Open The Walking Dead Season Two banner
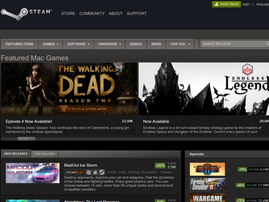 [69, 89]
